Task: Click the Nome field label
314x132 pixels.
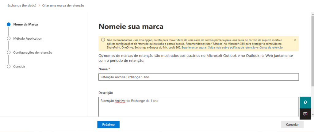Action: (103, 69)
